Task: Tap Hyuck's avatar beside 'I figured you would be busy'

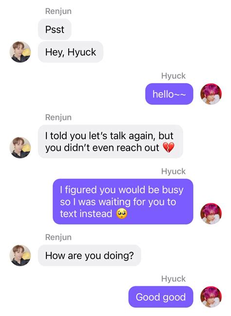Action: click(211, 213)
